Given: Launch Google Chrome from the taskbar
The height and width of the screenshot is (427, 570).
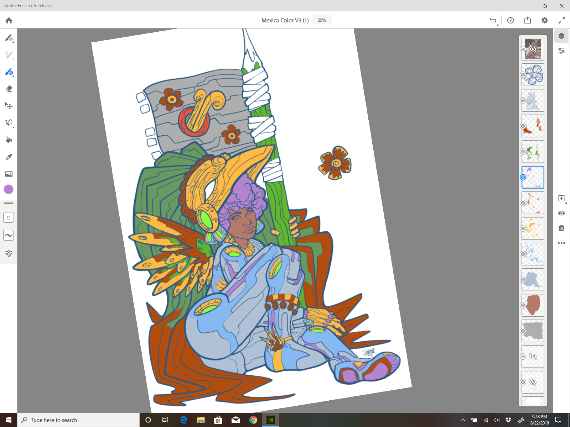Looking at the screenshot, I should coord(253,420).
